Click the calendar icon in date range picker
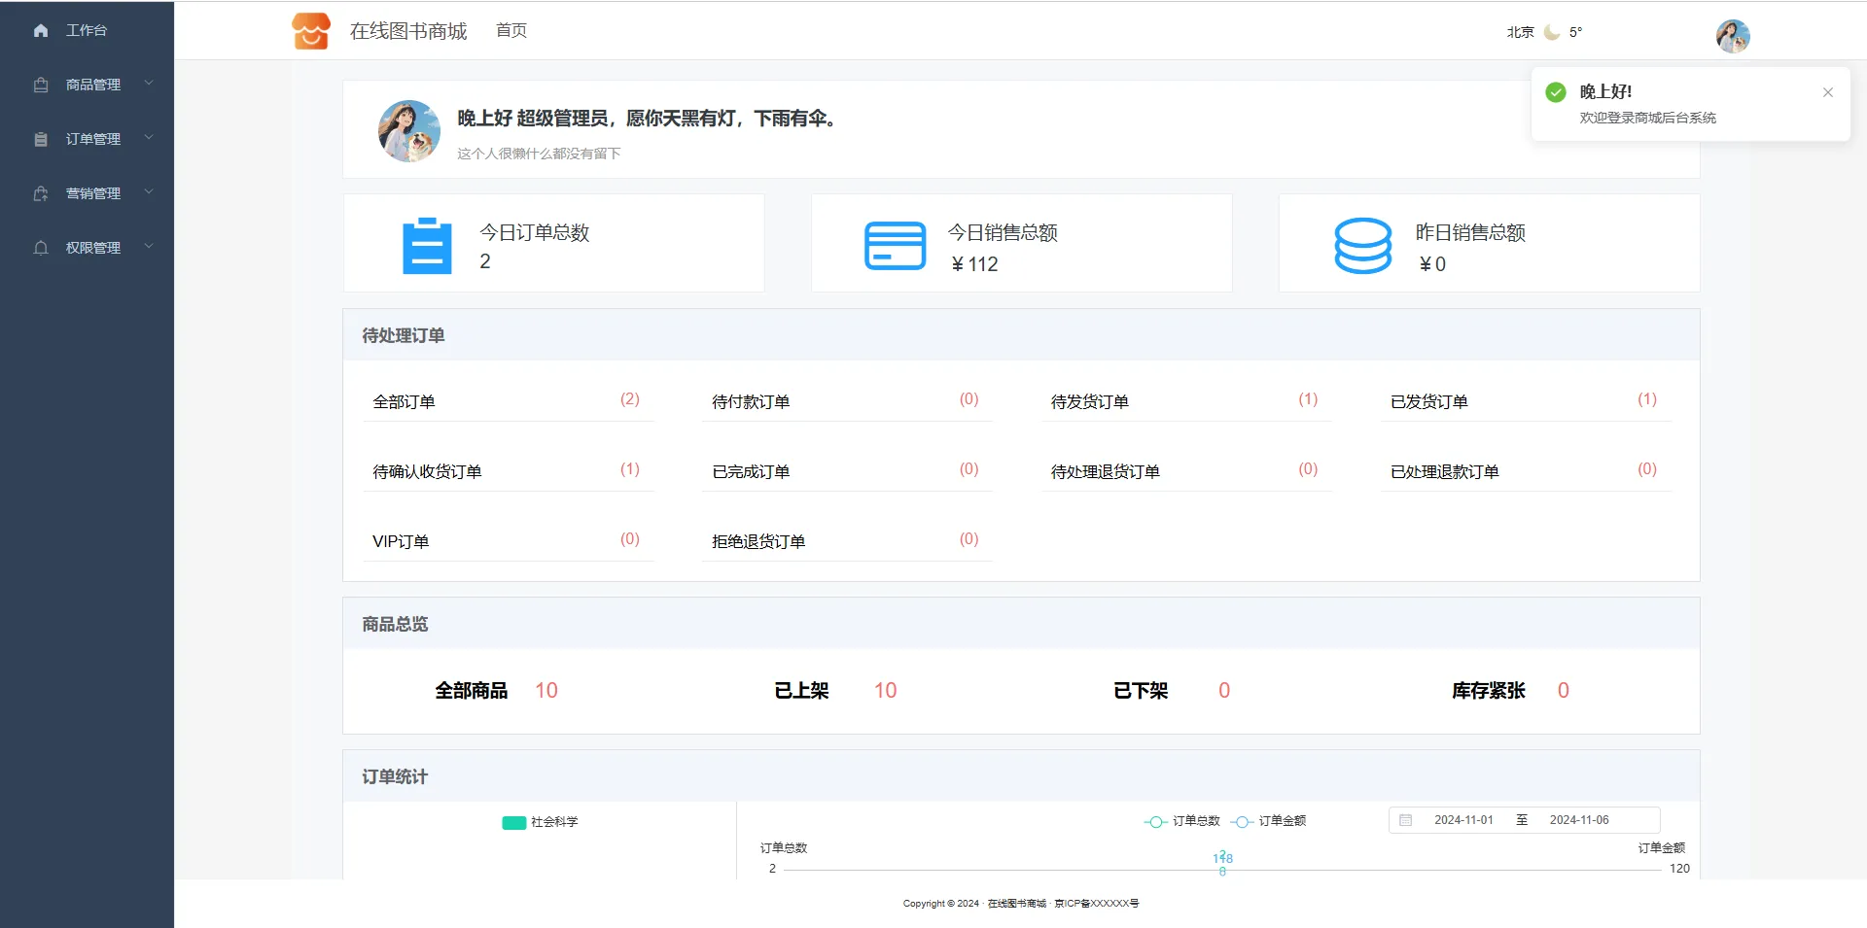 (1405, 820)
